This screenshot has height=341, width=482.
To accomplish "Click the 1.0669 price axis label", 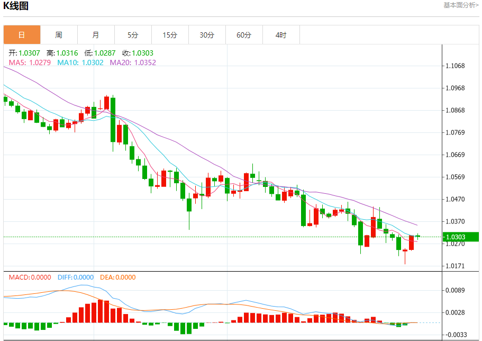I will click(455, 155).
